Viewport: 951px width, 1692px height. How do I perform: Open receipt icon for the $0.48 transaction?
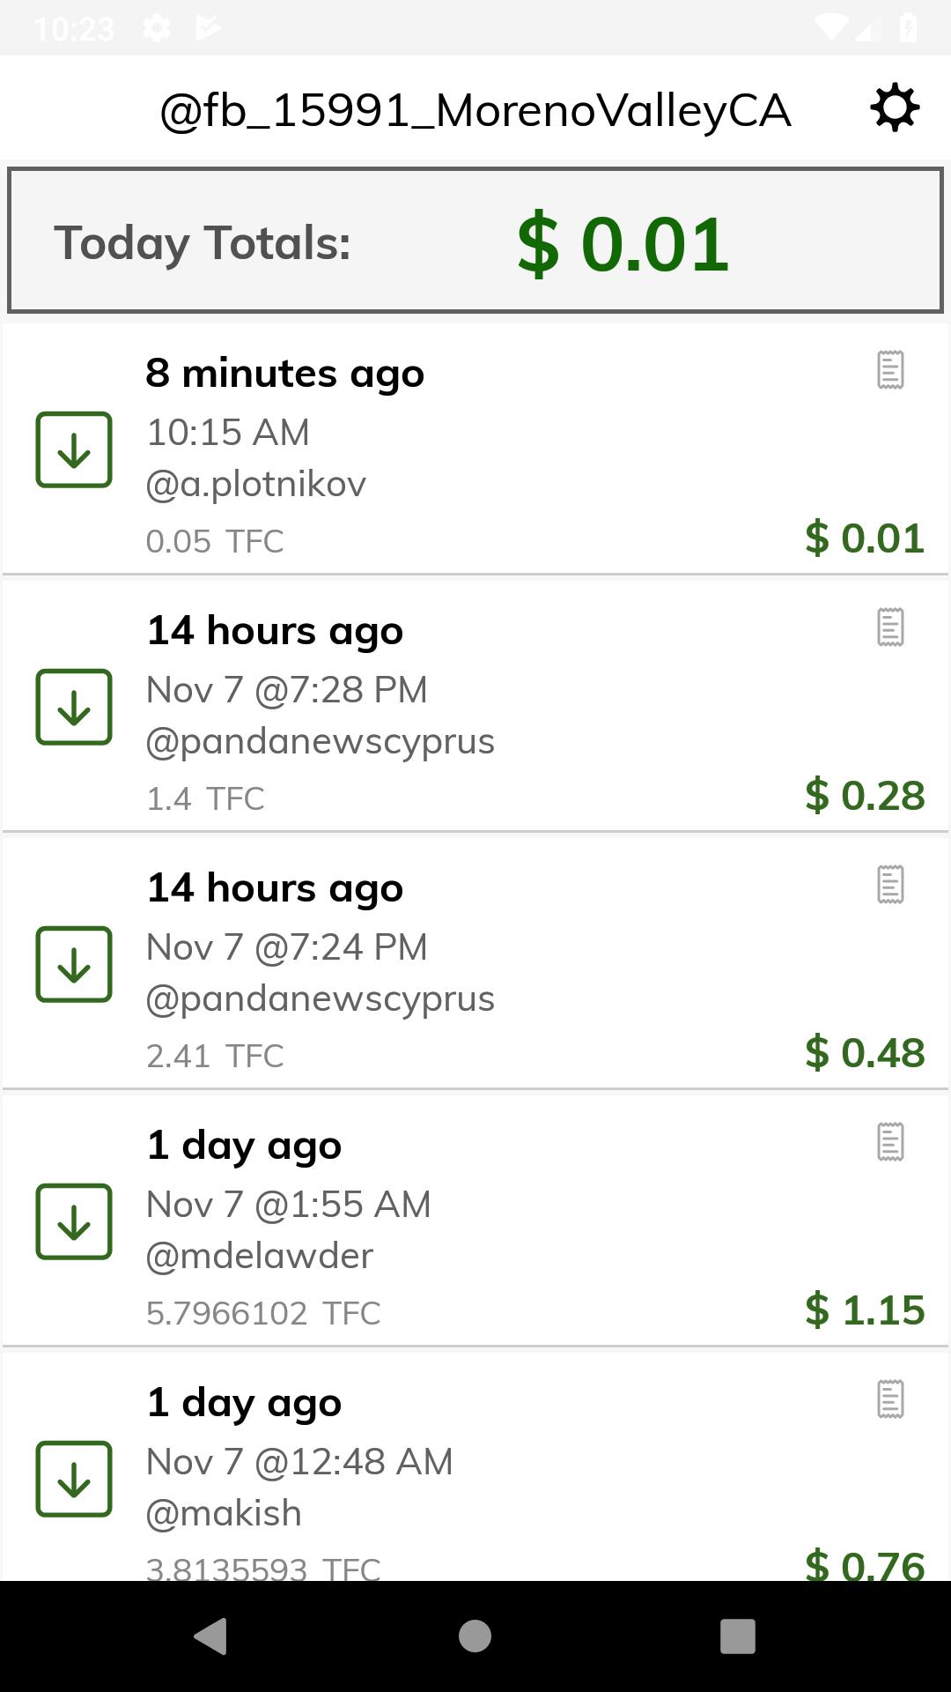pyautogui.click(x=890, y=885)
